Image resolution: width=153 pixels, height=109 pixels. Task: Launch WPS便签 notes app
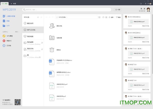[8, 36]
